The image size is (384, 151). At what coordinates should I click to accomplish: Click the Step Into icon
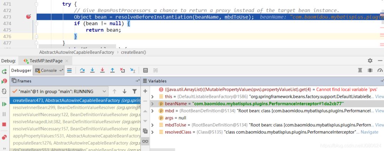[92, 71]
